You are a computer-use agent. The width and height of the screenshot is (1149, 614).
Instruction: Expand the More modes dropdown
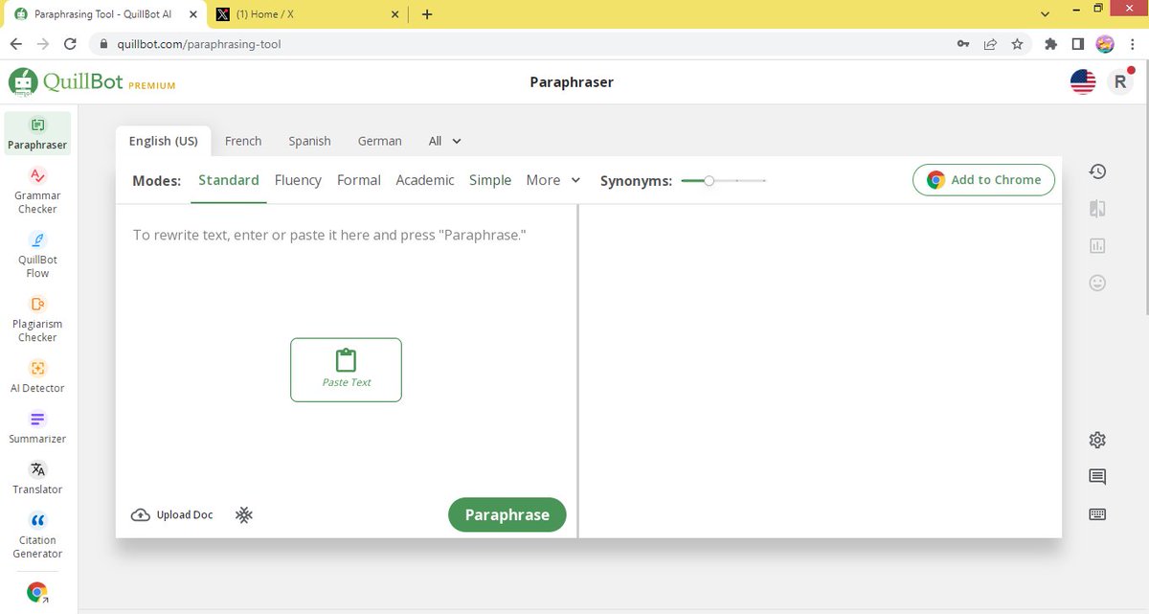(x=553, y=180)
